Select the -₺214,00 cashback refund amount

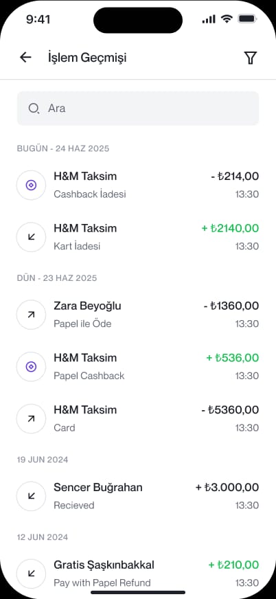[235, 177]
